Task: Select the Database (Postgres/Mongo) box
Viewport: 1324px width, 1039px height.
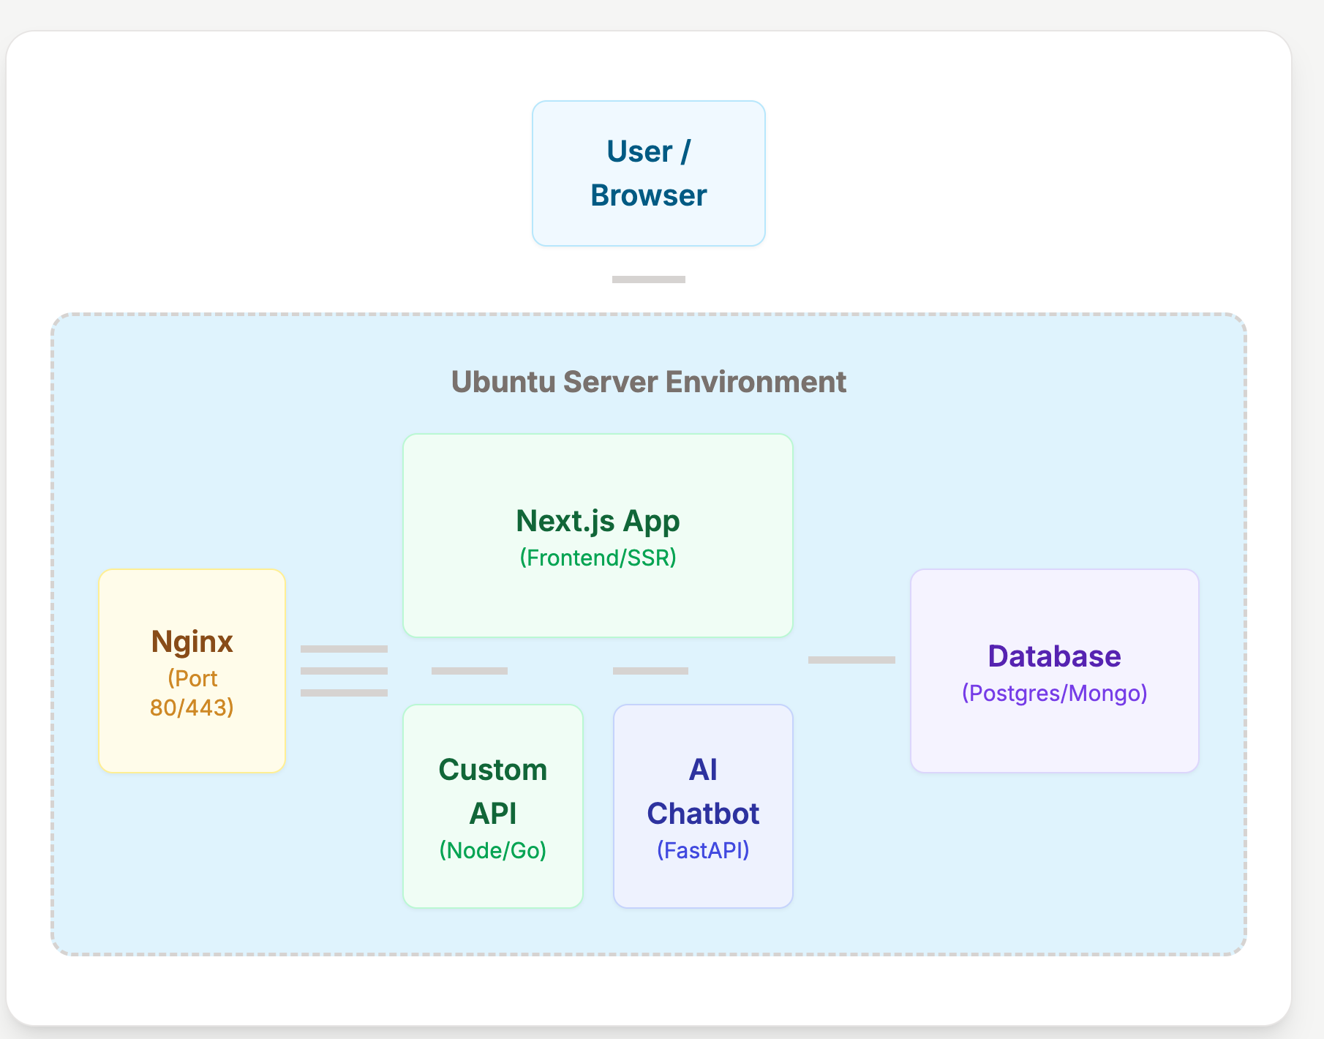Action: point(1054,670)
